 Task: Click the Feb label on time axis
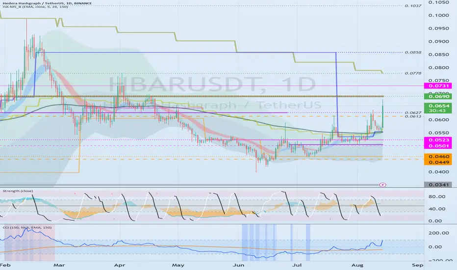pyautogui.click(x=5, y=265)
